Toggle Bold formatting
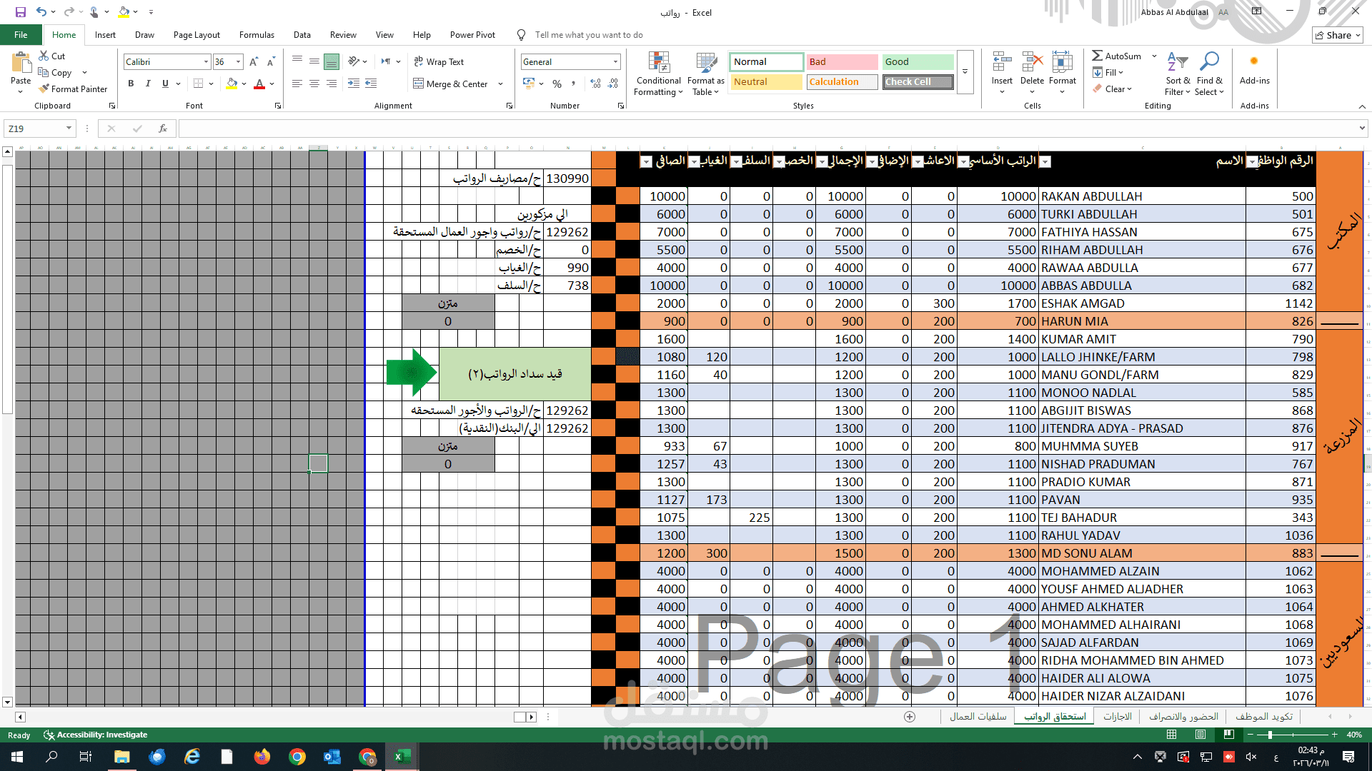This screenshot has height=771, width=1372. (131, 84)
